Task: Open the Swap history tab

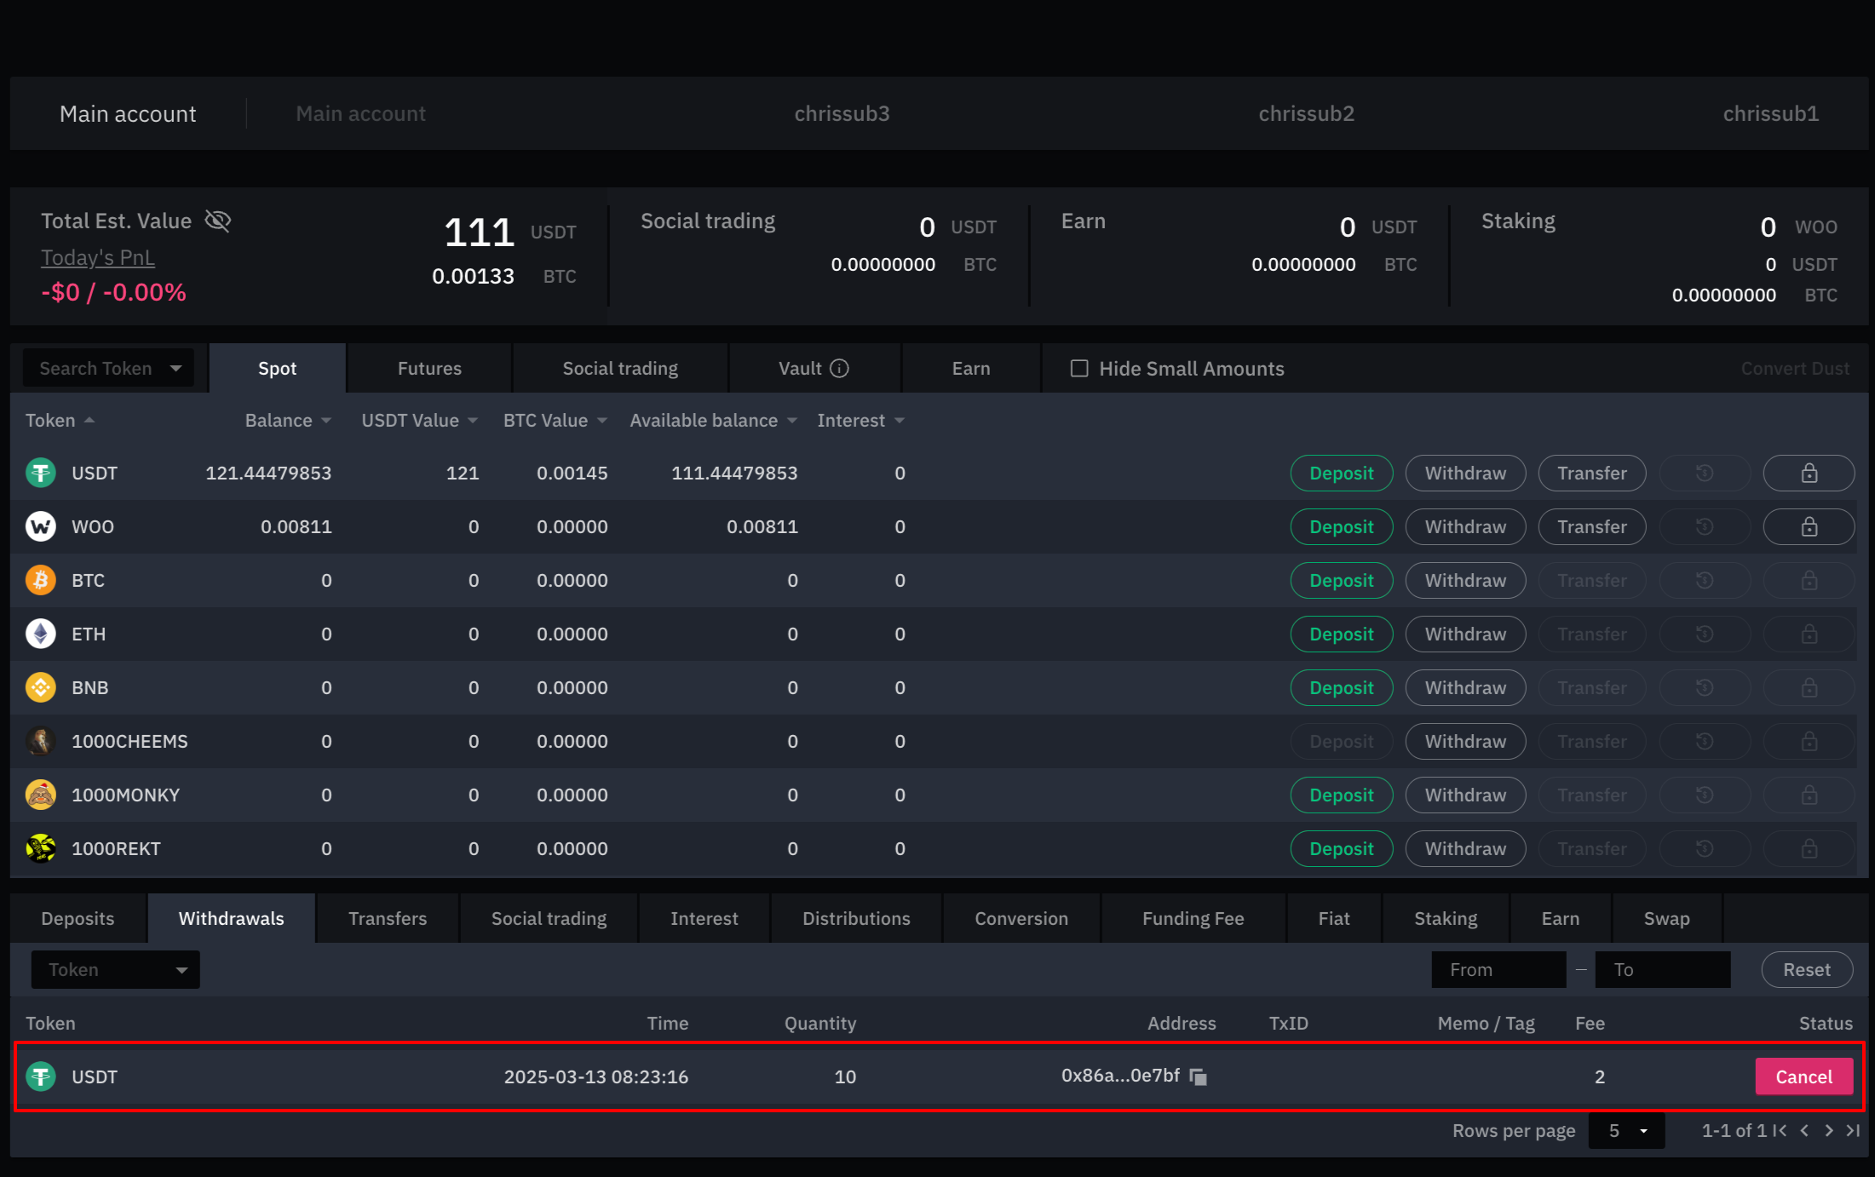Action: pyautogui.click(x=1666, y=919)
